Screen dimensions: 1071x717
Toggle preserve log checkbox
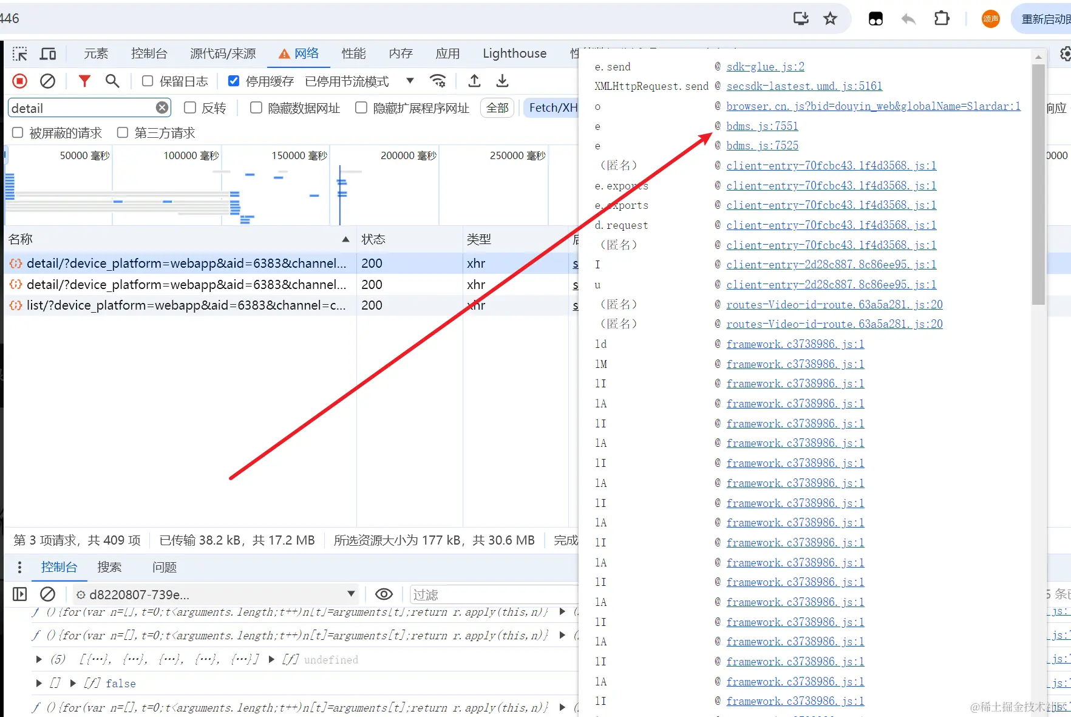click(148, 81)
